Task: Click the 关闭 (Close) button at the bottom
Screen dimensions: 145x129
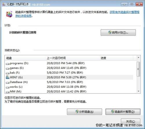Action: 130,121
